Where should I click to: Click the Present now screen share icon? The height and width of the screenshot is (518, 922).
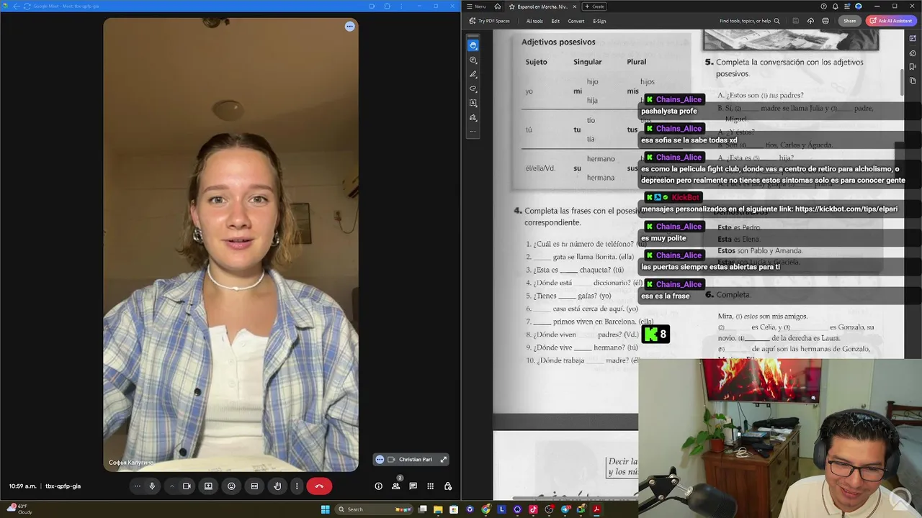pyautogui.click(x=208, y=486)
